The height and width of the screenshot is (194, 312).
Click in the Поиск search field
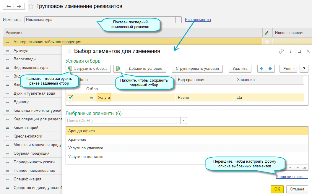click(x=123, y=121)
